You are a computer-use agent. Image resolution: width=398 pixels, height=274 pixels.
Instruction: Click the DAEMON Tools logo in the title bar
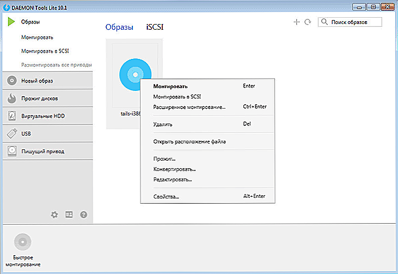7,7
